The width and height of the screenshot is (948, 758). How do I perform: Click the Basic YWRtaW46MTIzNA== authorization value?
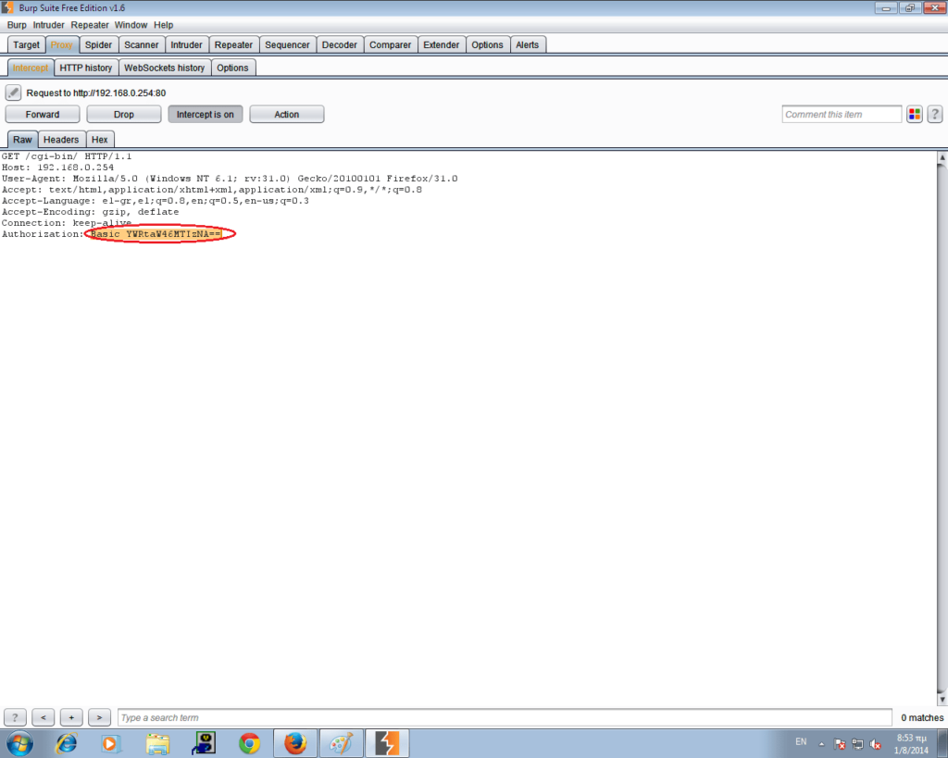tap(156, 234)
